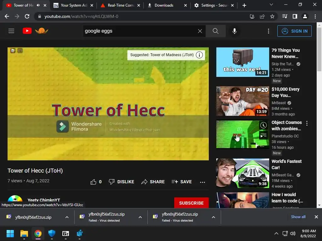Open clock showing 9:00 AM

[x=308, y=233]
